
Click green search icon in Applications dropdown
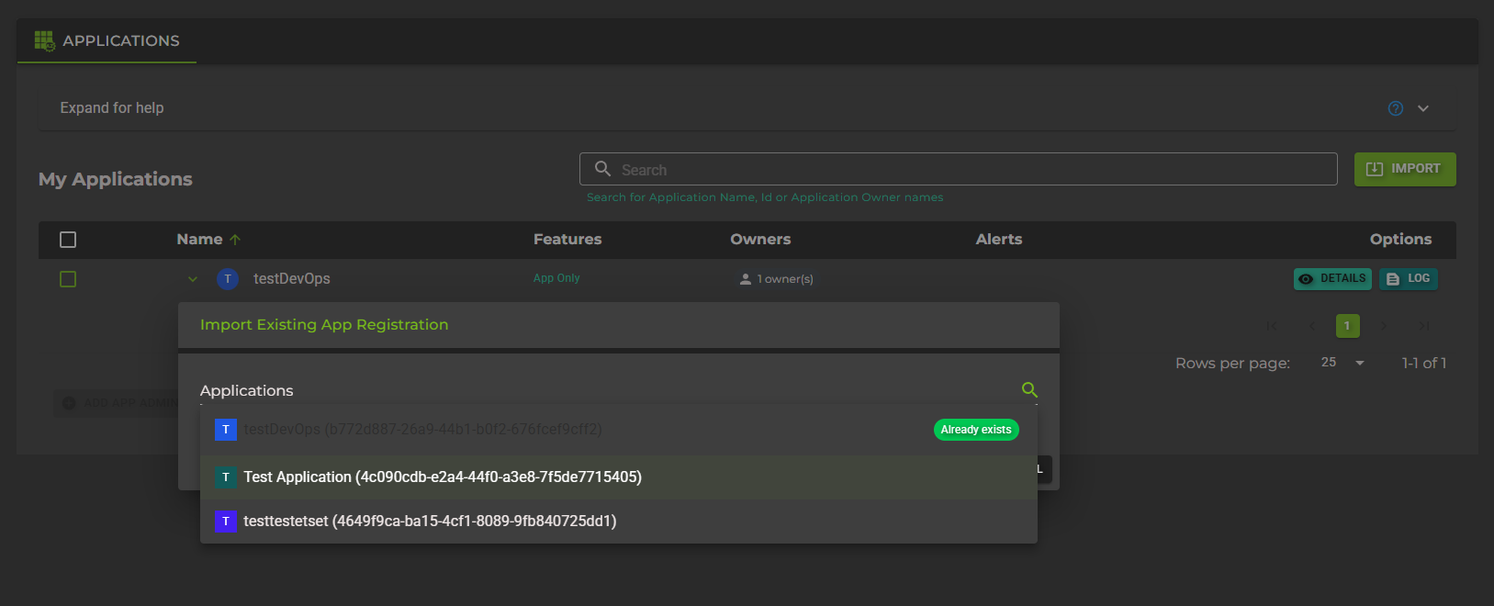[1029, 390]
